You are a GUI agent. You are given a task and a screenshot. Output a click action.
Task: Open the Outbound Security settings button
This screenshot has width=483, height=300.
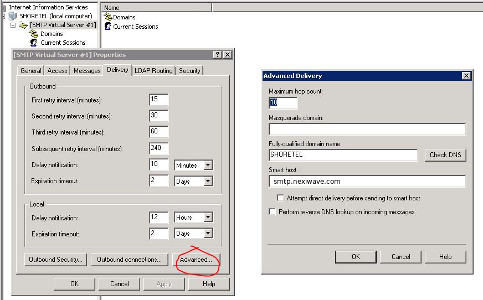[x=55, y=260]
